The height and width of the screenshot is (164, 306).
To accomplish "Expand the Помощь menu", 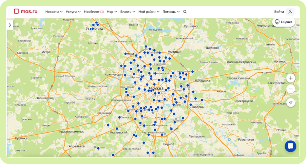I will click(171, 12).
